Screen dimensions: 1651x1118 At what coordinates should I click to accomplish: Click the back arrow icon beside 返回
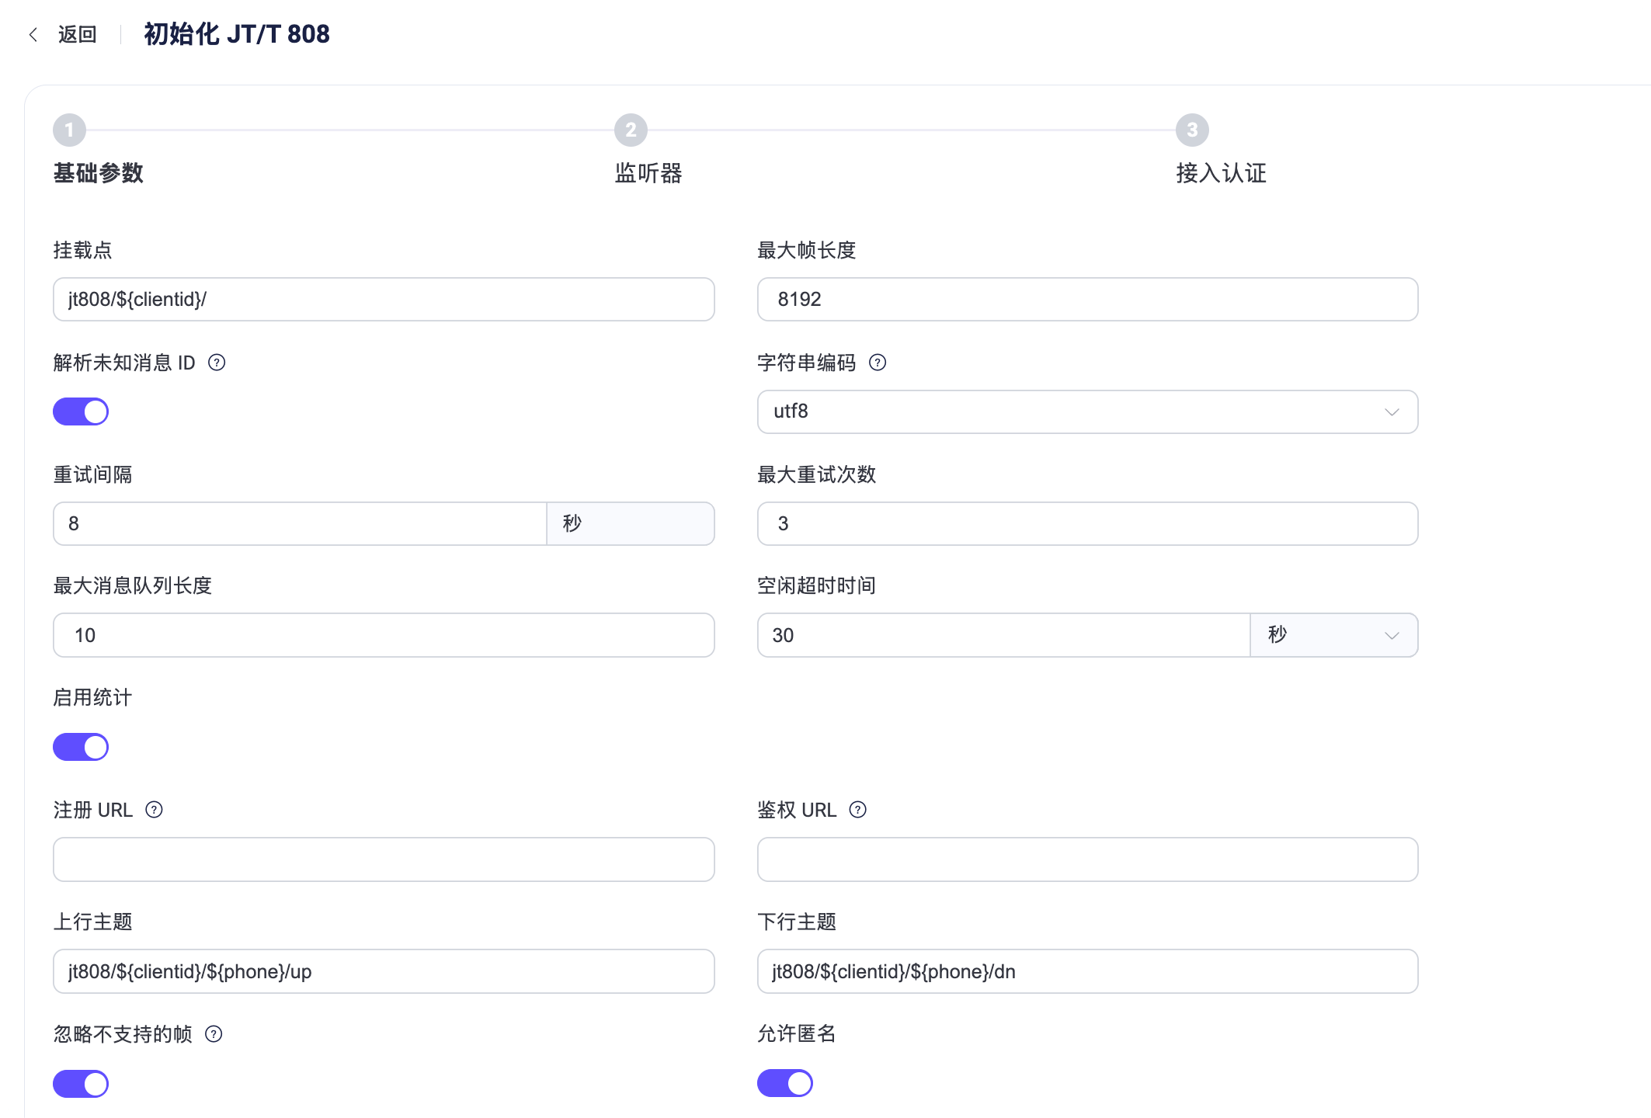[x=33, y=34]
